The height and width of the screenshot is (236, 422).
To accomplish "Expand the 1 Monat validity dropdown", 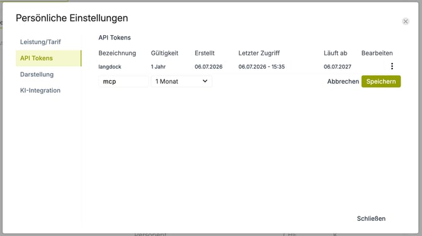I will point(181,81).
